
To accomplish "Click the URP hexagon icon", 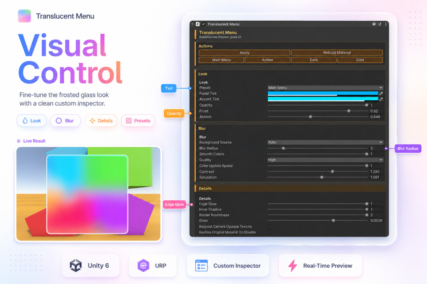I will [x=143, y=266].
